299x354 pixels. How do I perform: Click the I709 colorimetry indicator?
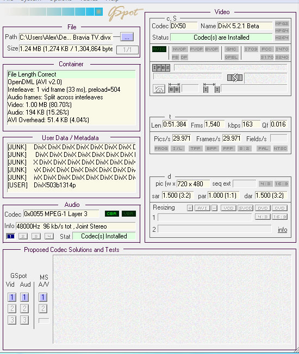point(251,49)
